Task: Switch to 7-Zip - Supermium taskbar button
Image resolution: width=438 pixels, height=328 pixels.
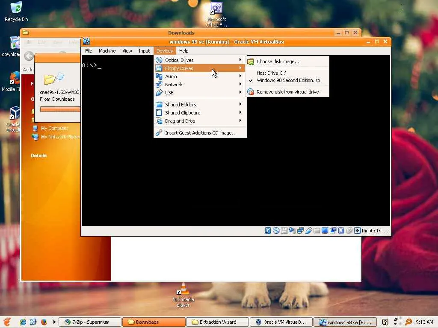Action: click(x=91, y=322)
